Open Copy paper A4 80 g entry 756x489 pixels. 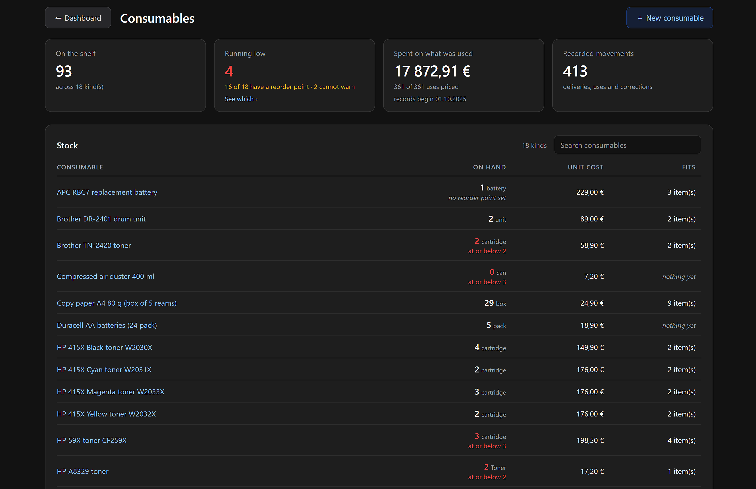117,303
